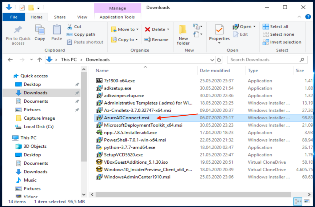Screen dimensions: 315x207
Task: Click the Pin to Quick access icon
Action: click(18, 30)
